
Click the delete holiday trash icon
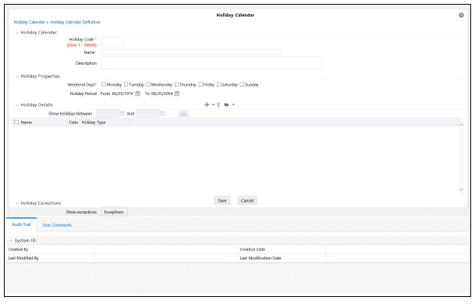(x=218, y=104)
